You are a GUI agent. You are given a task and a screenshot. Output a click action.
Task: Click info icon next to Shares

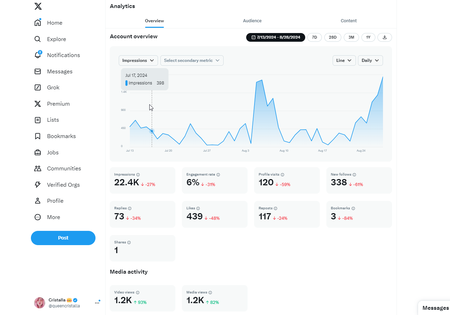129,242
